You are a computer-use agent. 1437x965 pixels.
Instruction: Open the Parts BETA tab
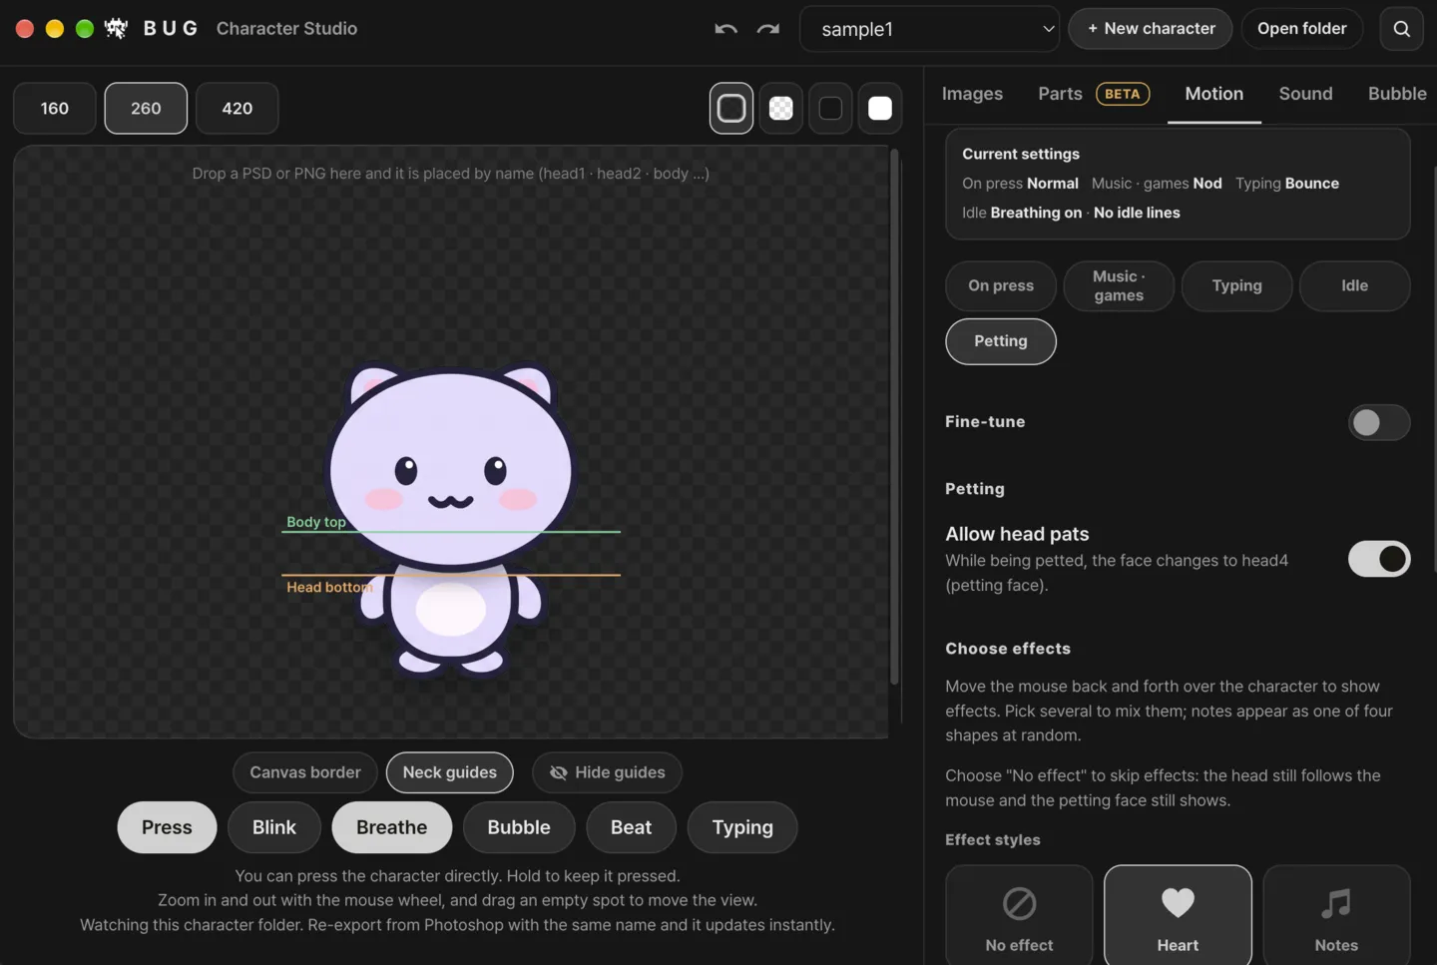tap(1094, 94)
